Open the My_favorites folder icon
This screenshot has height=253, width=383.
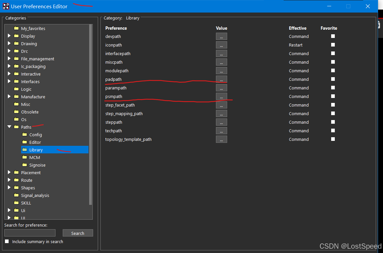coord(17,28)
